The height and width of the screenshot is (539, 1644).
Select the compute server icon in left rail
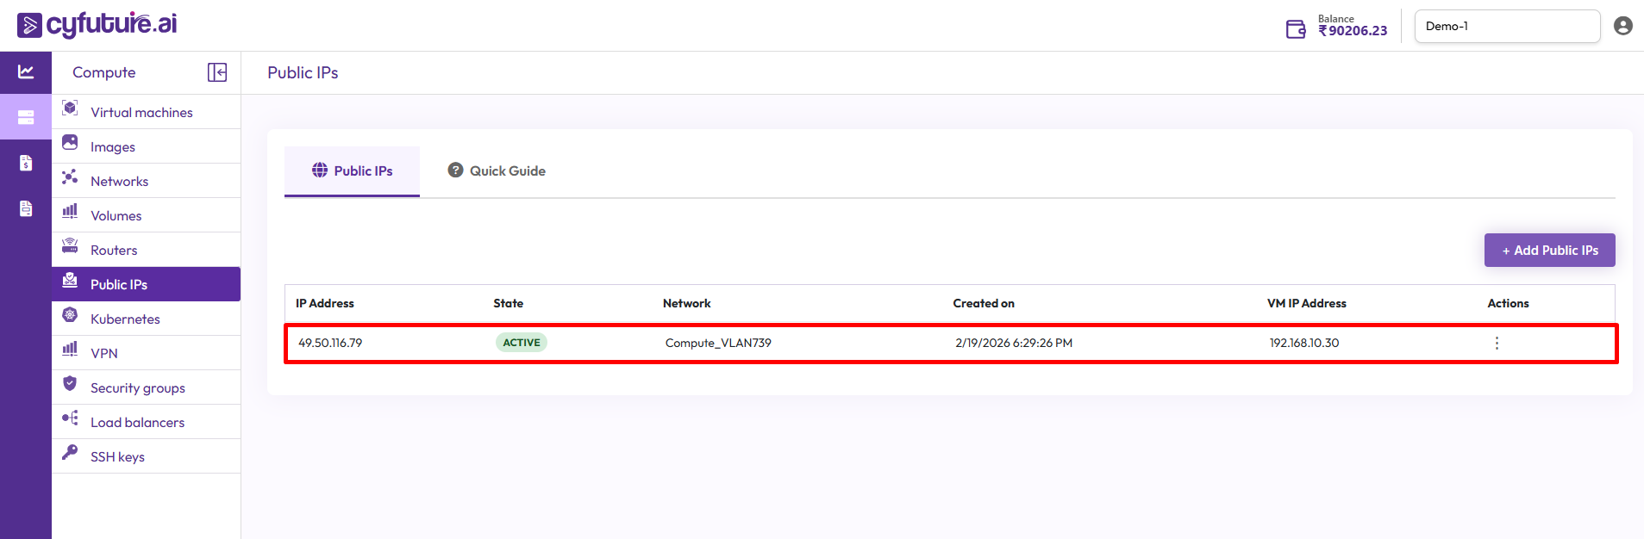26,117
